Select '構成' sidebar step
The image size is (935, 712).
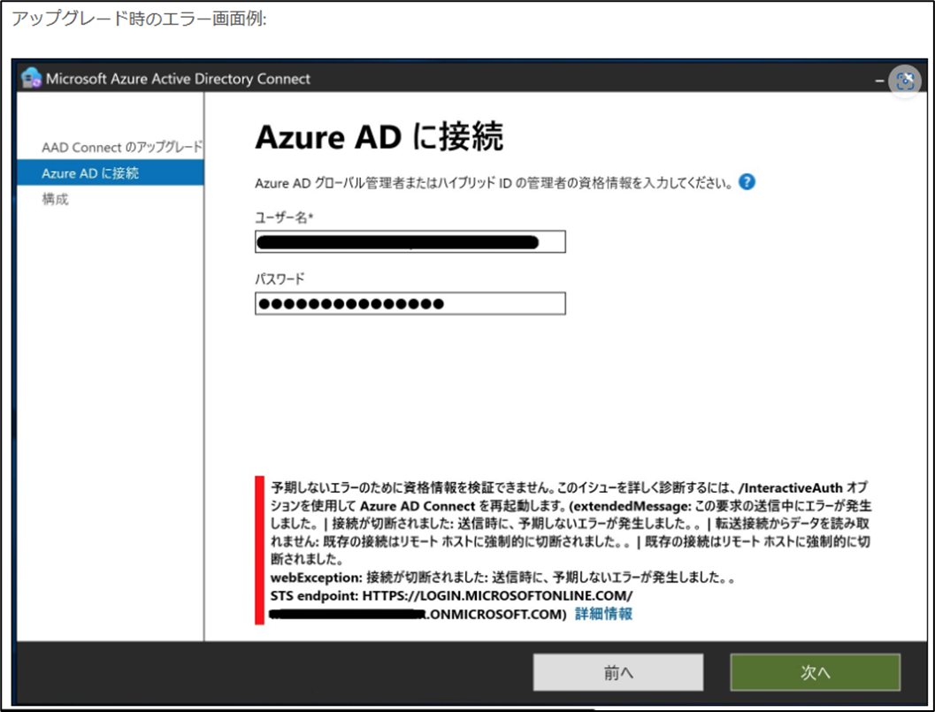pos(55,199)
